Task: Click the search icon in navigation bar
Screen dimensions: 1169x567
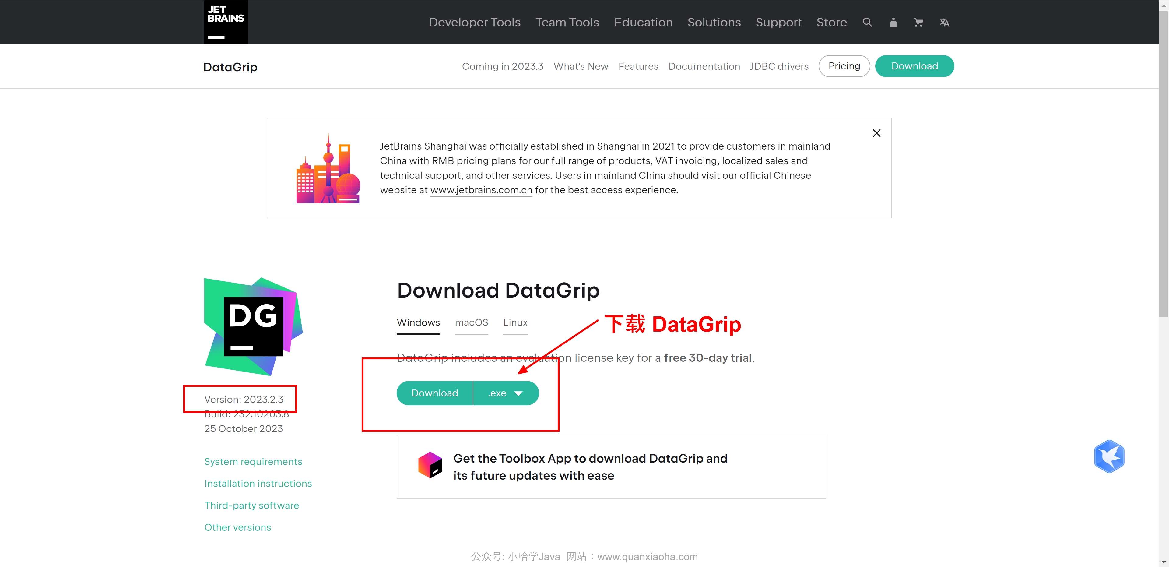Action: click(867, 22)
